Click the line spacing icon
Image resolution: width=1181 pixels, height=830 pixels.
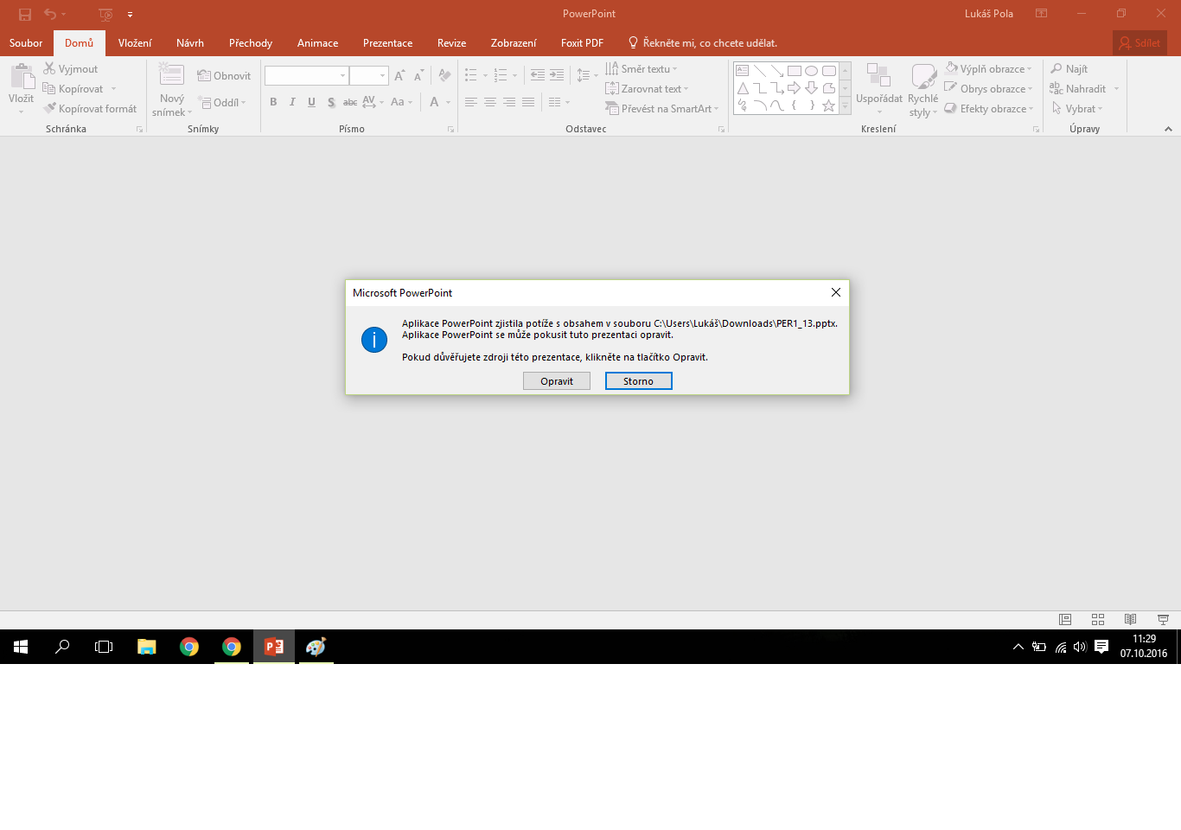click(x=584, y=75)
